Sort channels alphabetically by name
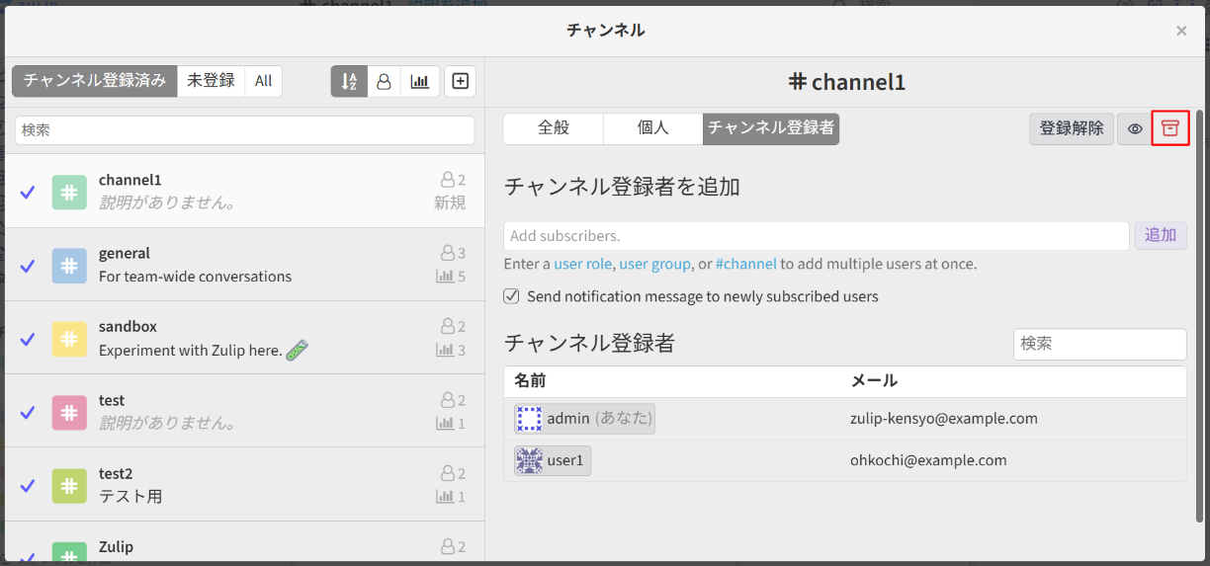Screen dimensions: 1210x566 (349, 82)
